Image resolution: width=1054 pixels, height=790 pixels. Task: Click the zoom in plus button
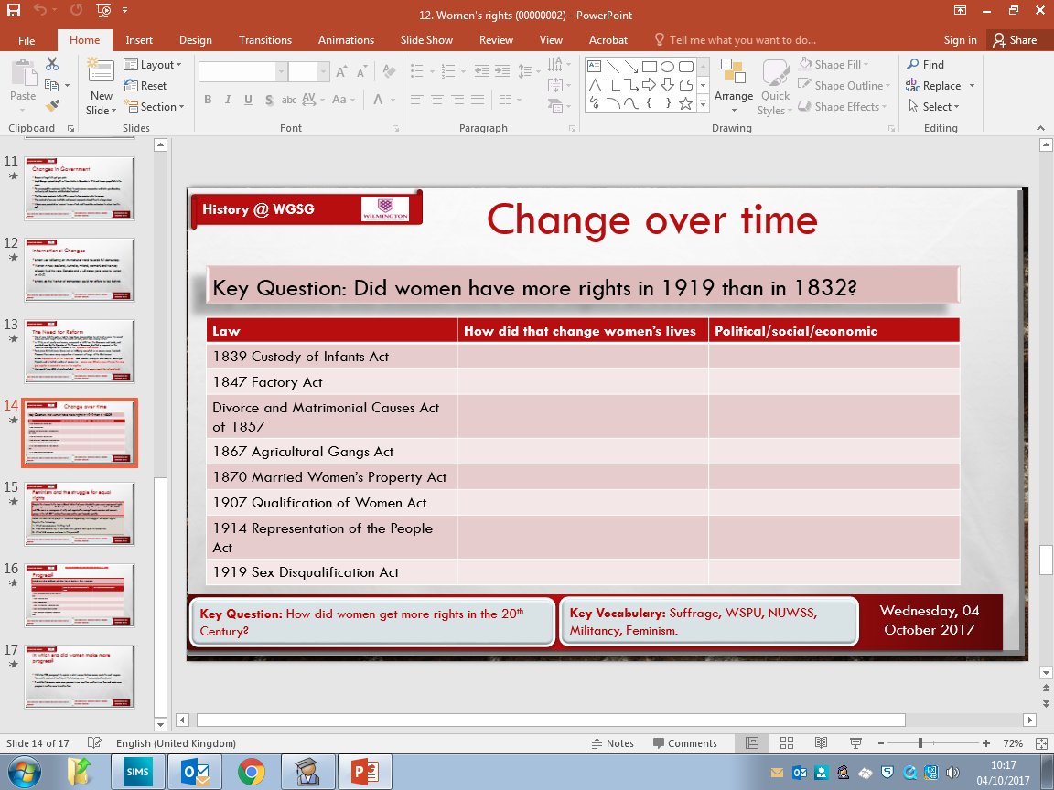(985, 743)
